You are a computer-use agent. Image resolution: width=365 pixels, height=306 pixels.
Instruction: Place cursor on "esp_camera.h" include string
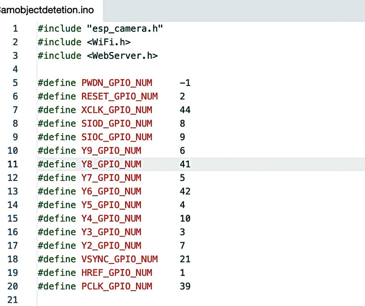click(125, 29)
